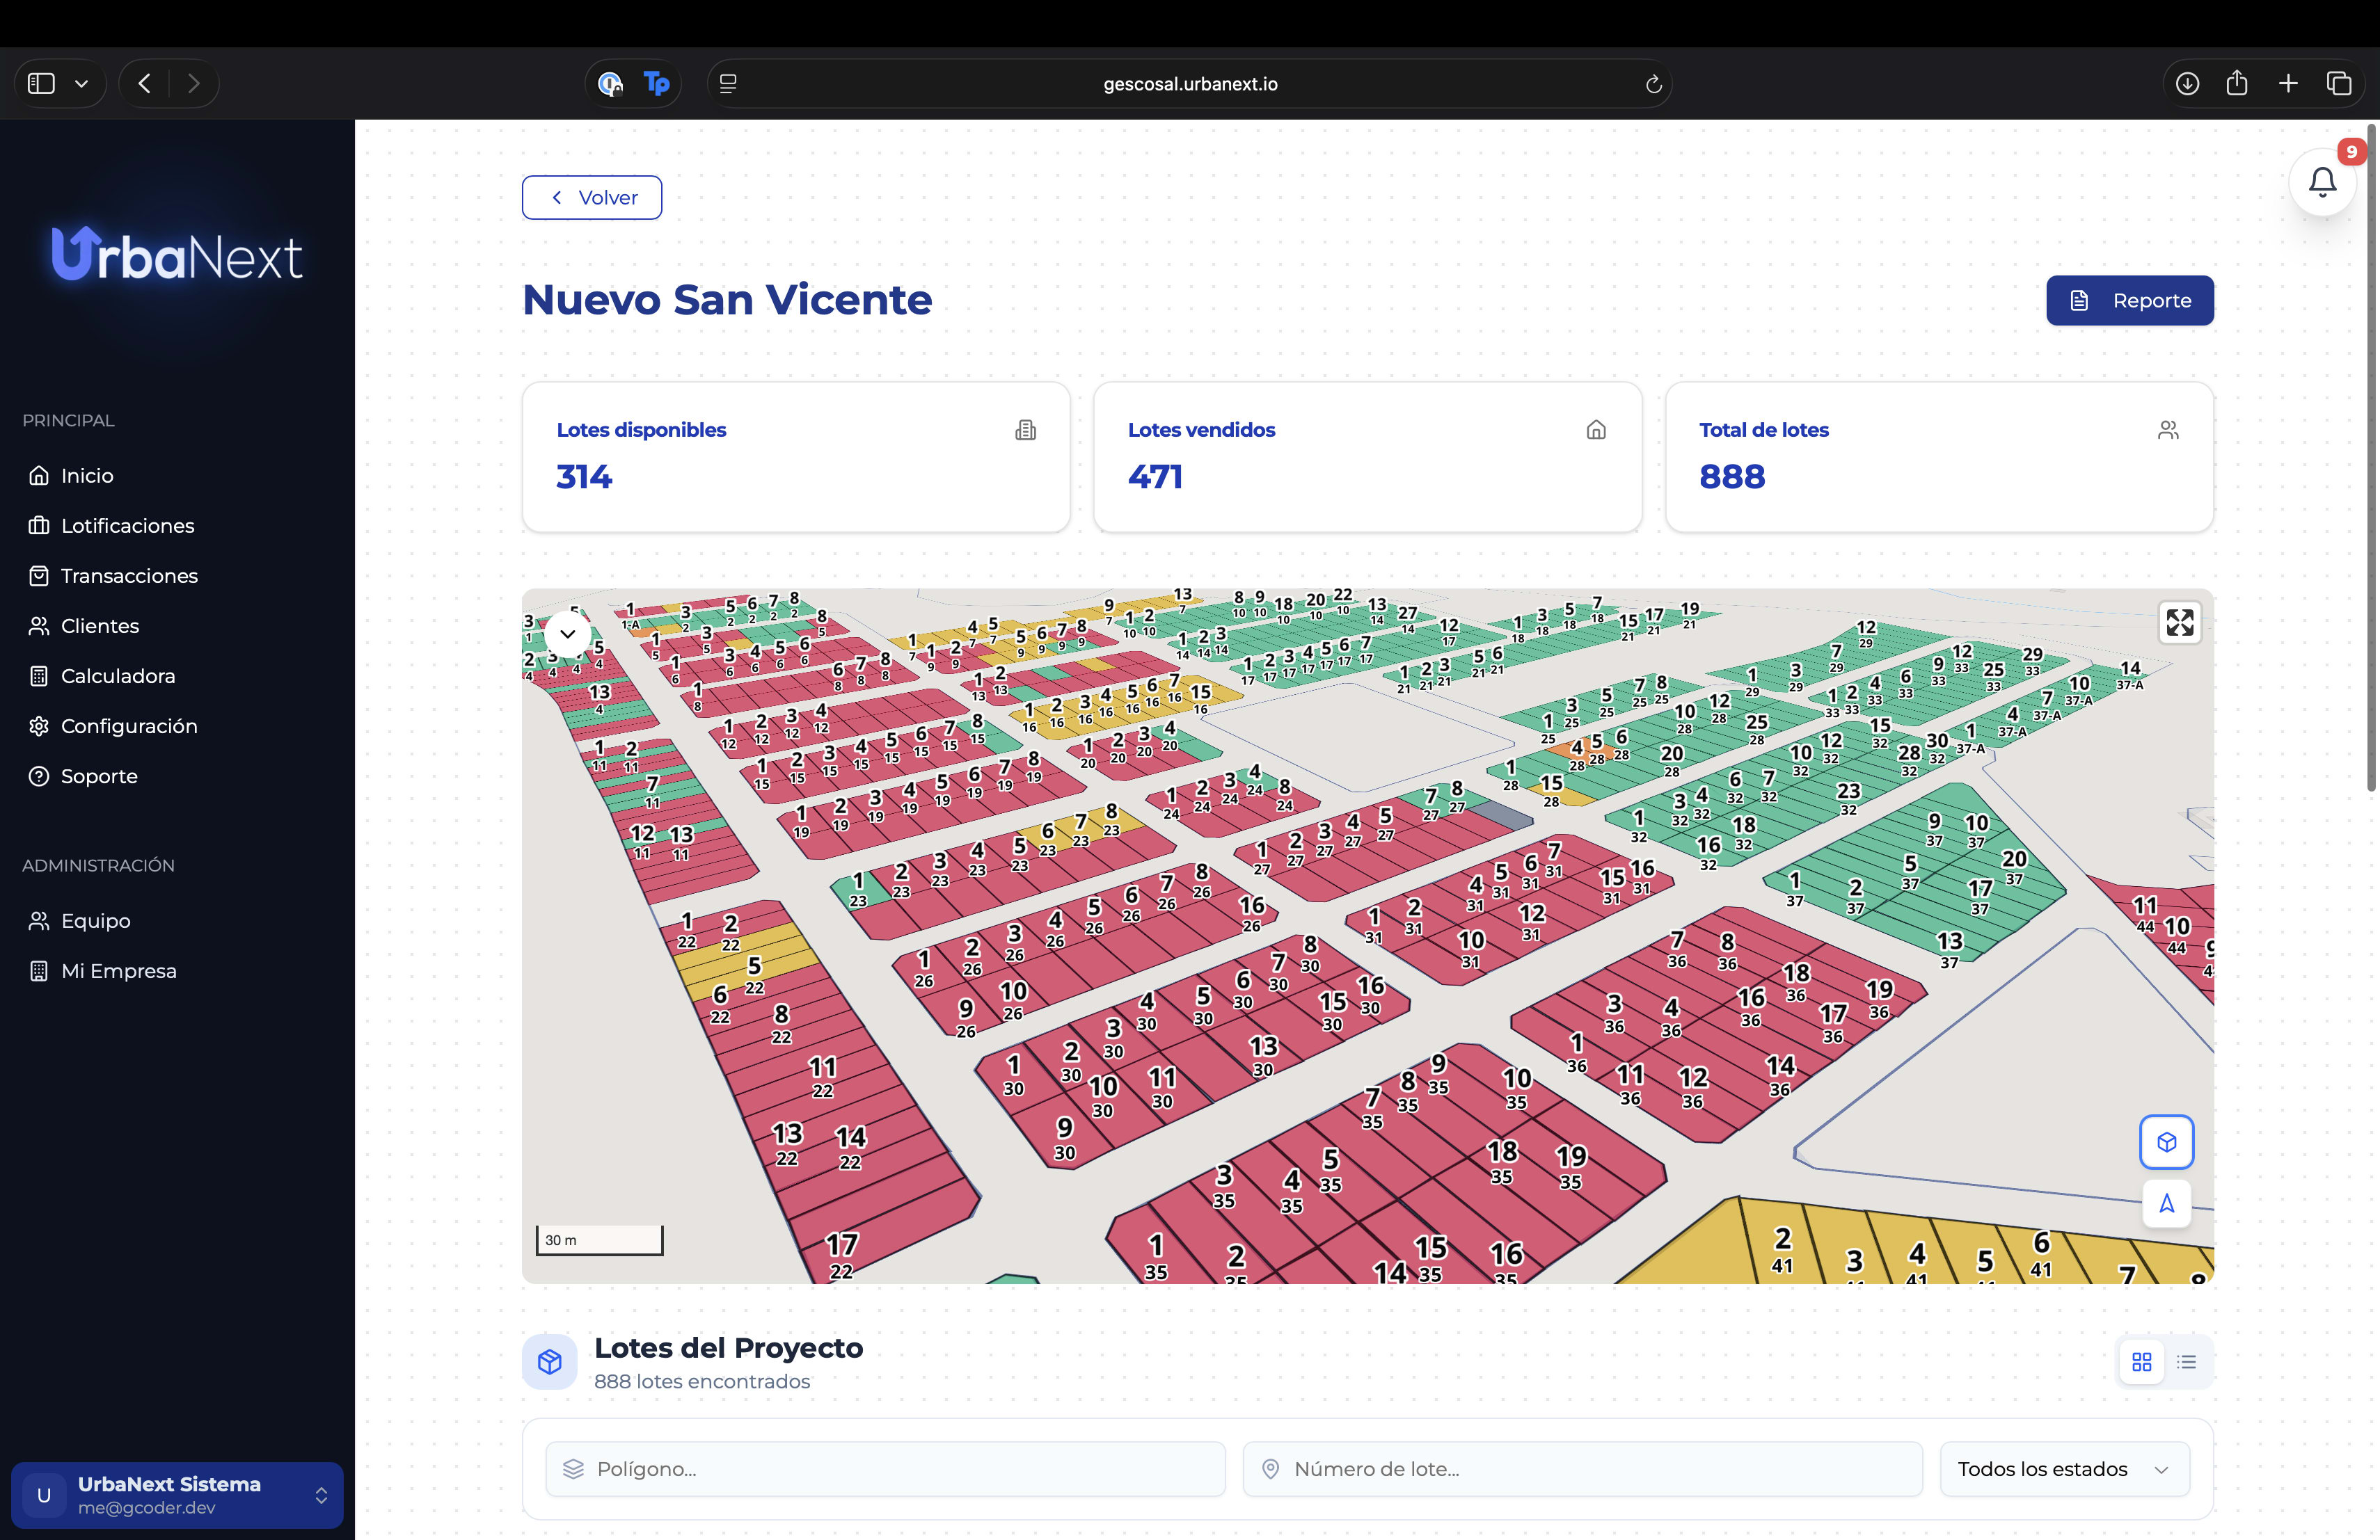Switch to list view for lots
Viewport: 2380px width, 1540px height.
click(x=2187, y=1362)
